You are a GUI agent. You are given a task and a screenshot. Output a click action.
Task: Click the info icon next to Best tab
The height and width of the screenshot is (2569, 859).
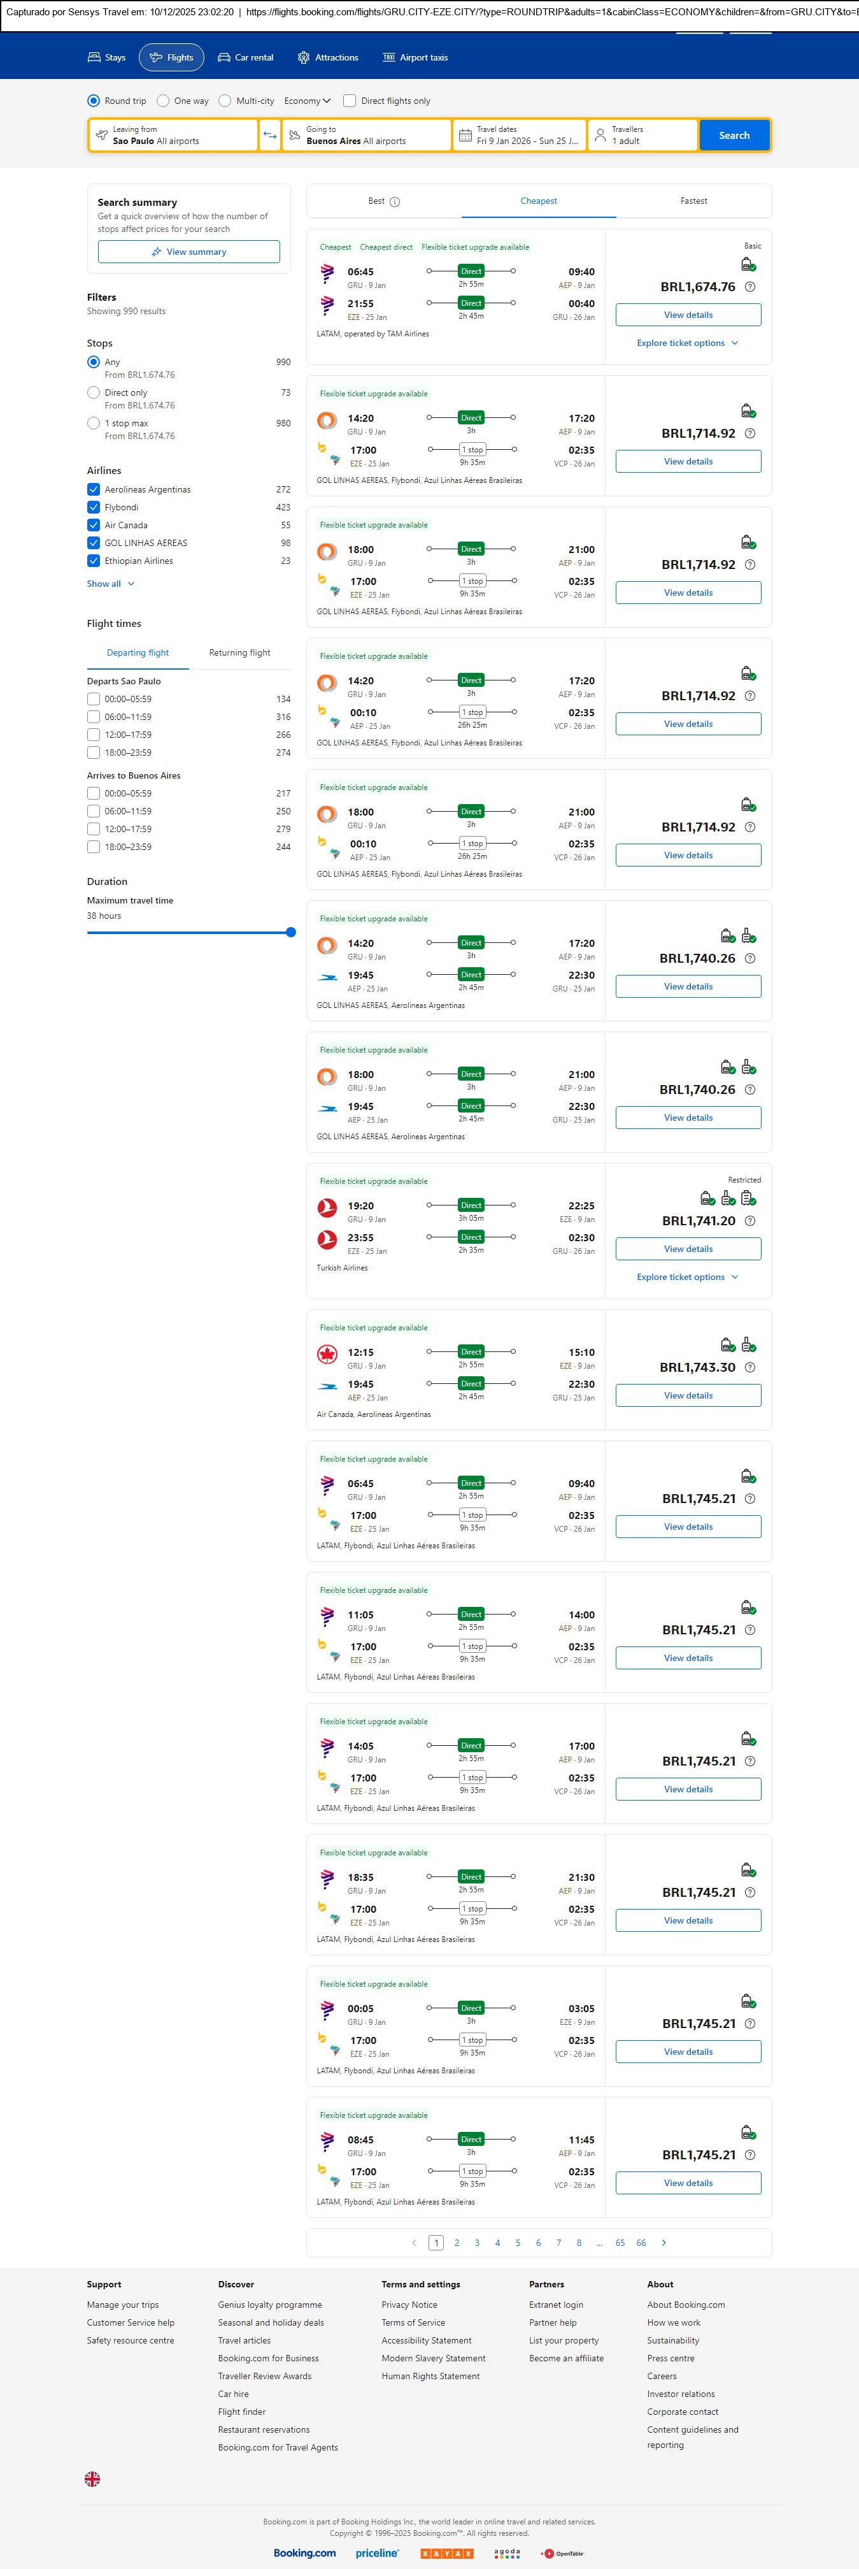pyautogui.click(x=395, y=201)
